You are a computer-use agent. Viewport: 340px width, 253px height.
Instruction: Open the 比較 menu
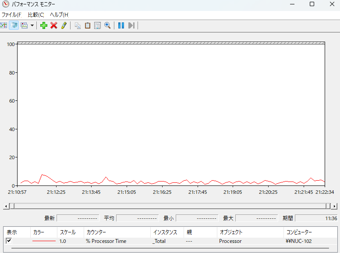point(36,14)
